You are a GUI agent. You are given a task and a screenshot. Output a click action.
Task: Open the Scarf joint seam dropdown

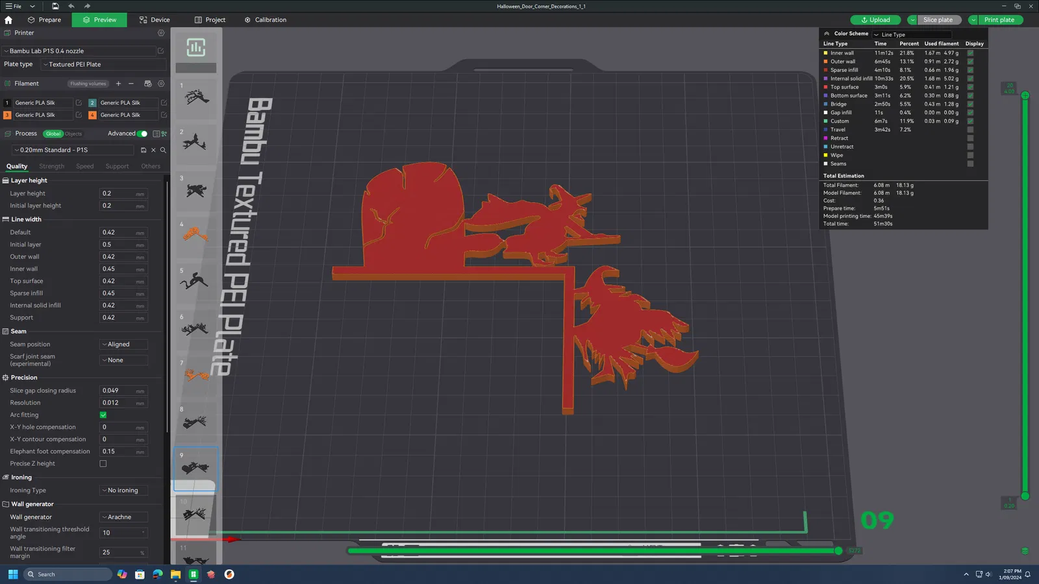123,360
